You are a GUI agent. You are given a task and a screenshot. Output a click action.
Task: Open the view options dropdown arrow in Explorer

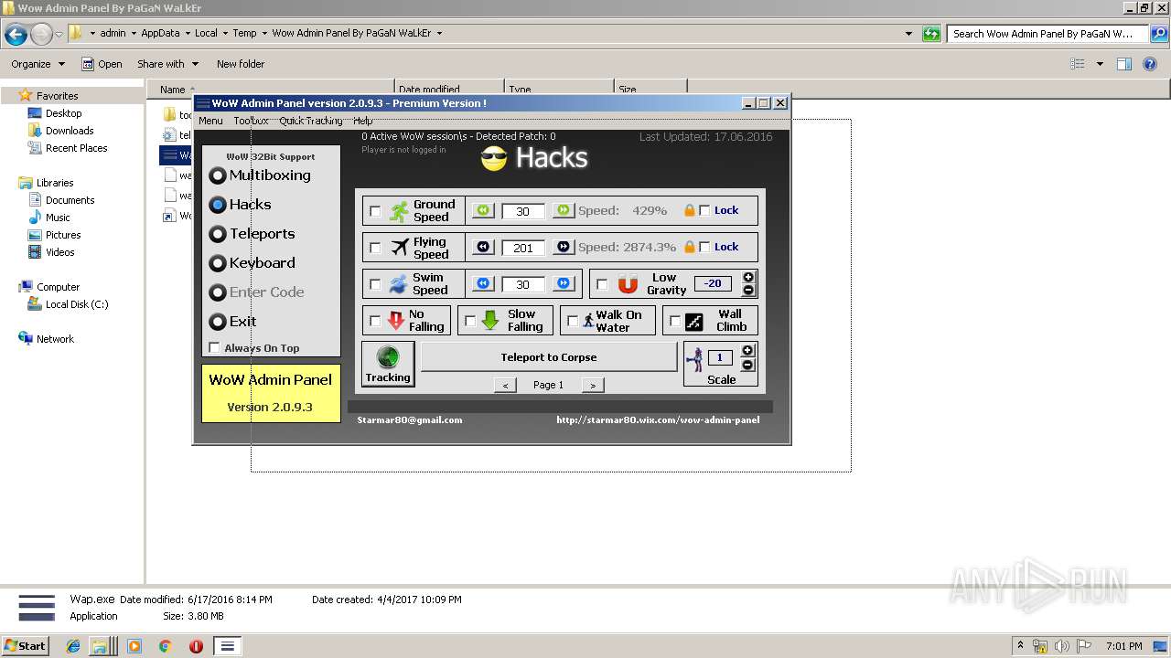(1100, 64)
